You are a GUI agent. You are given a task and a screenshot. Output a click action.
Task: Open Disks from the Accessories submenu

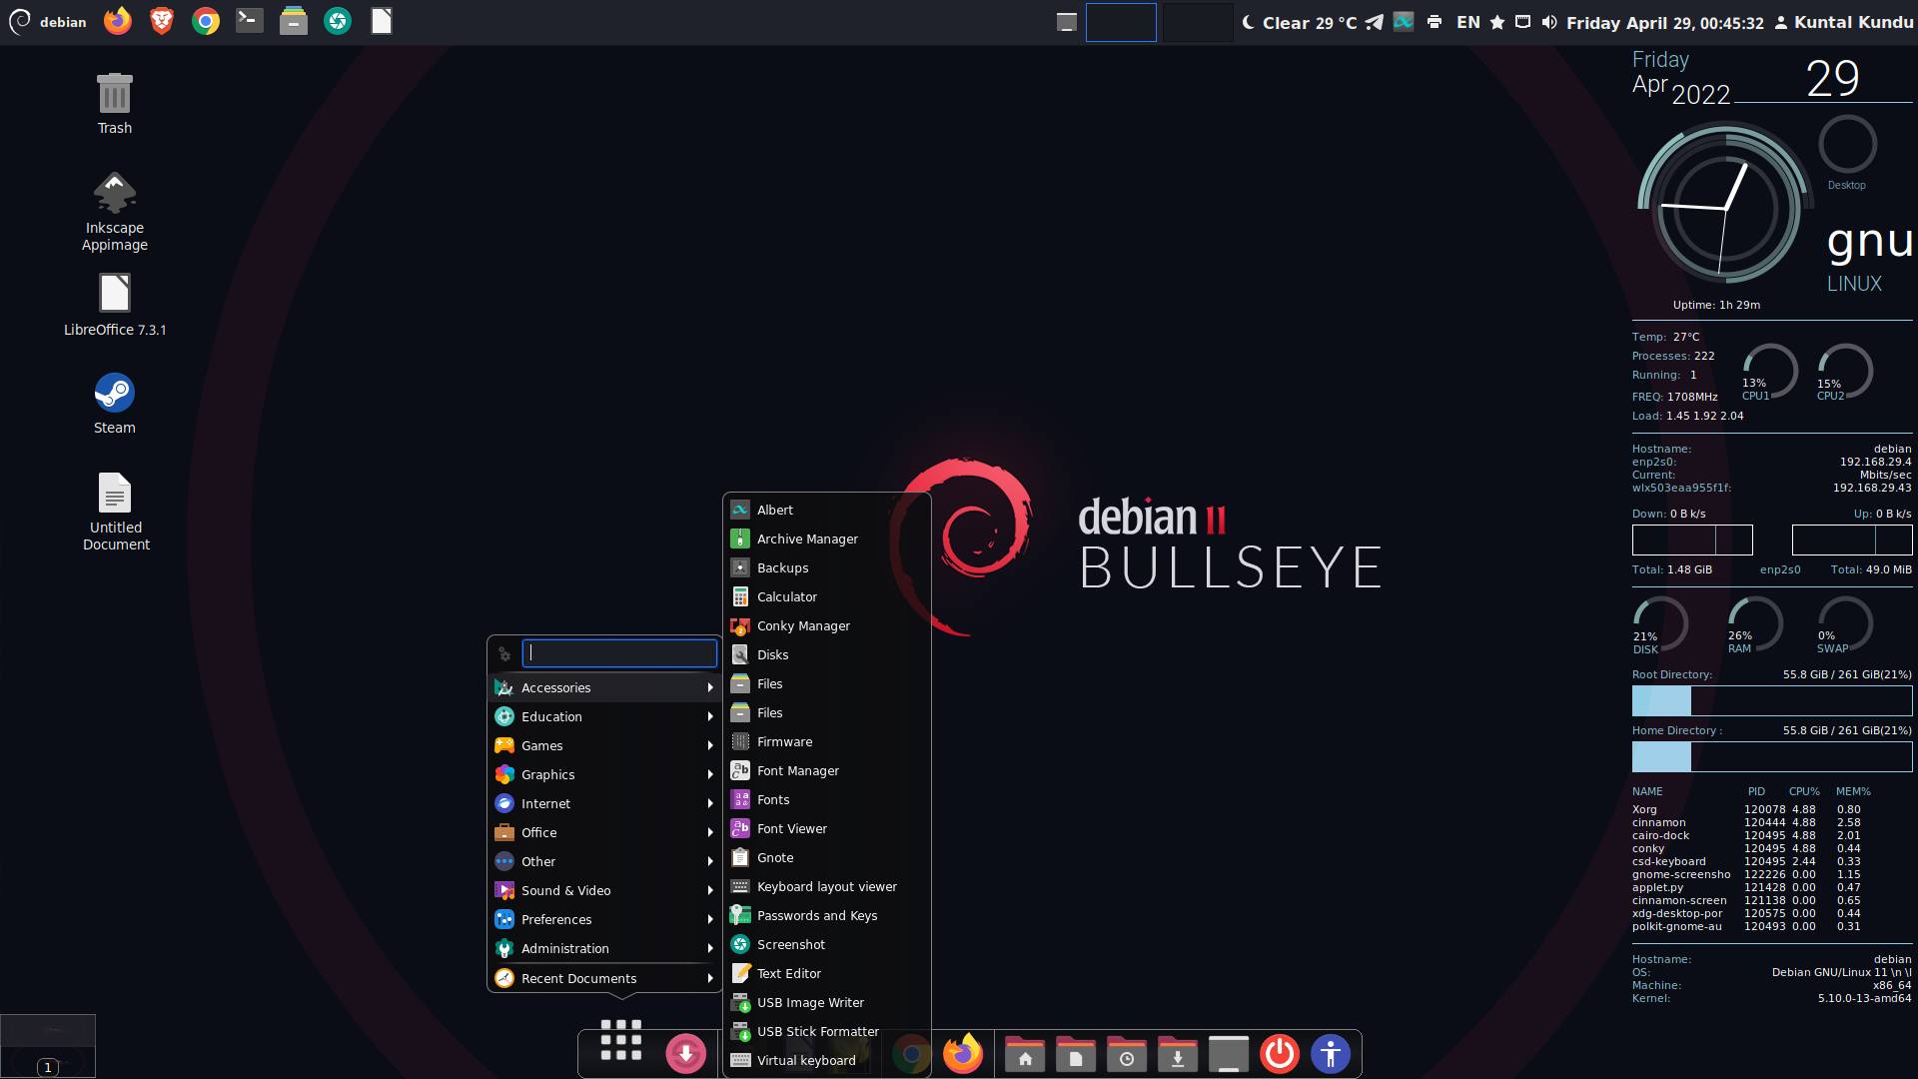[x=827, y=654]
